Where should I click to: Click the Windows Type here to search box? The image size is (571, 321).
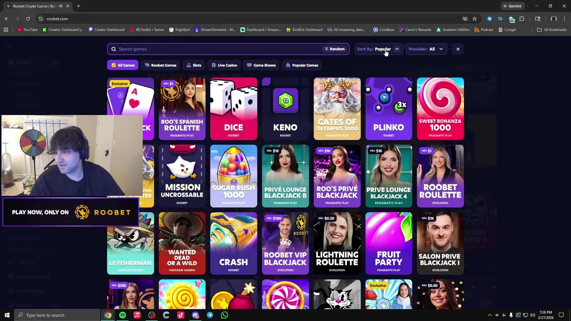click(x=57, y=315)
